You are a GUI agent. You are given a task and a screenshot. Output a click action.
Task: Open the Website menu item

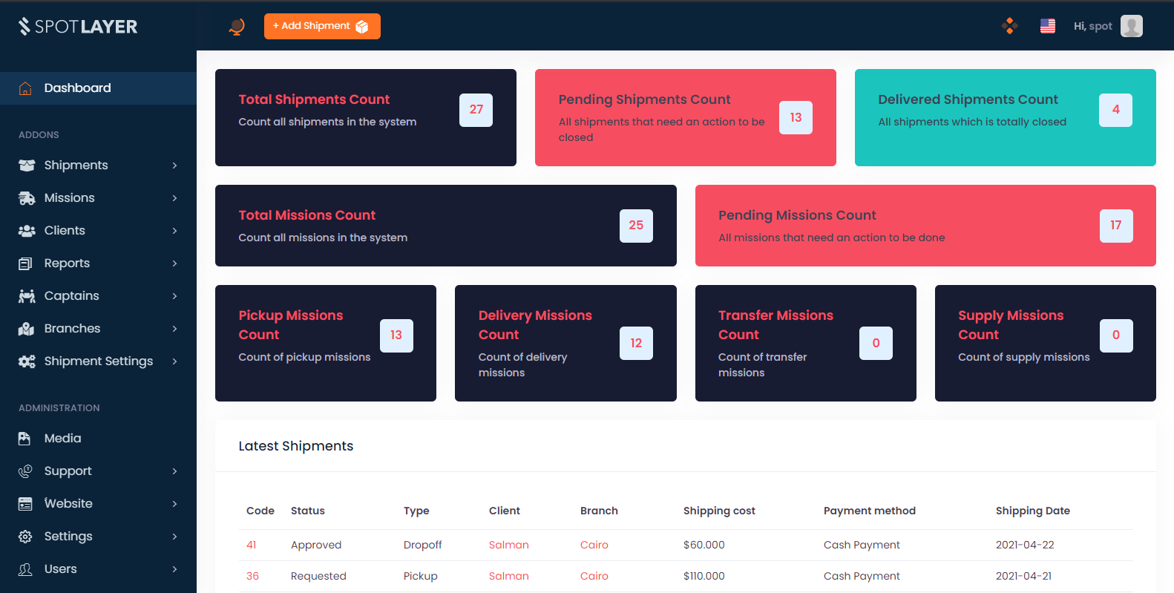(x=68, y=504)
